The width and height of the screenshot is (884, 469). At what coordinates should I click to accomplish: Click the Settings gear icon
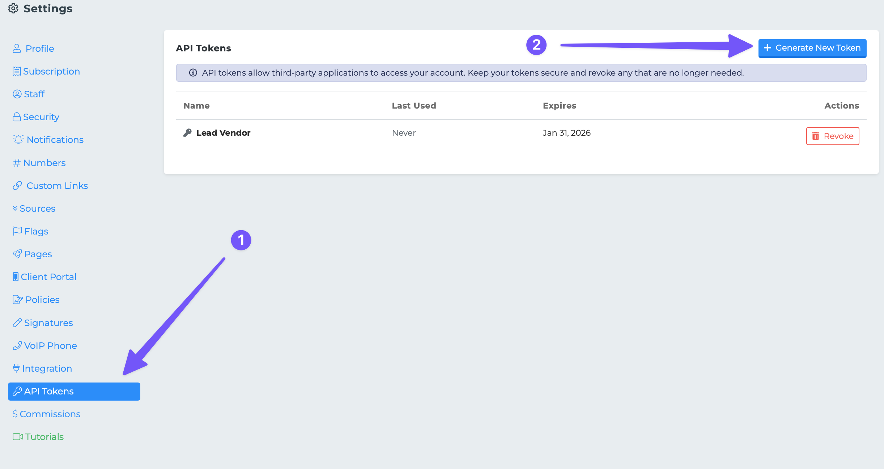[x=13, y=8]
